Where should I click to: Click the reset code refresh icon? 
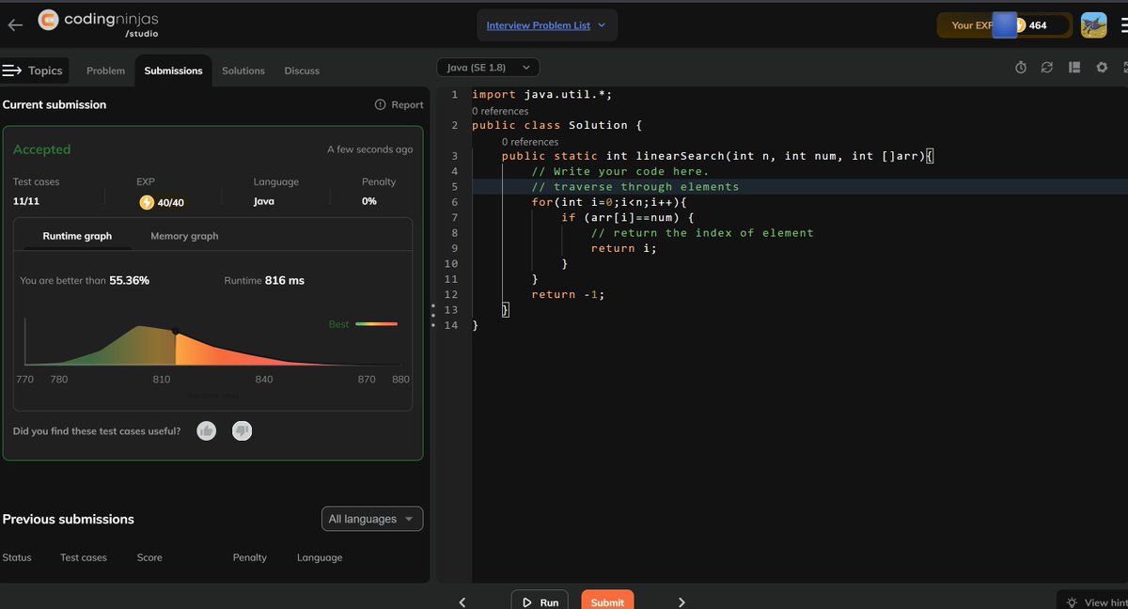click(x=1047, y=68)
